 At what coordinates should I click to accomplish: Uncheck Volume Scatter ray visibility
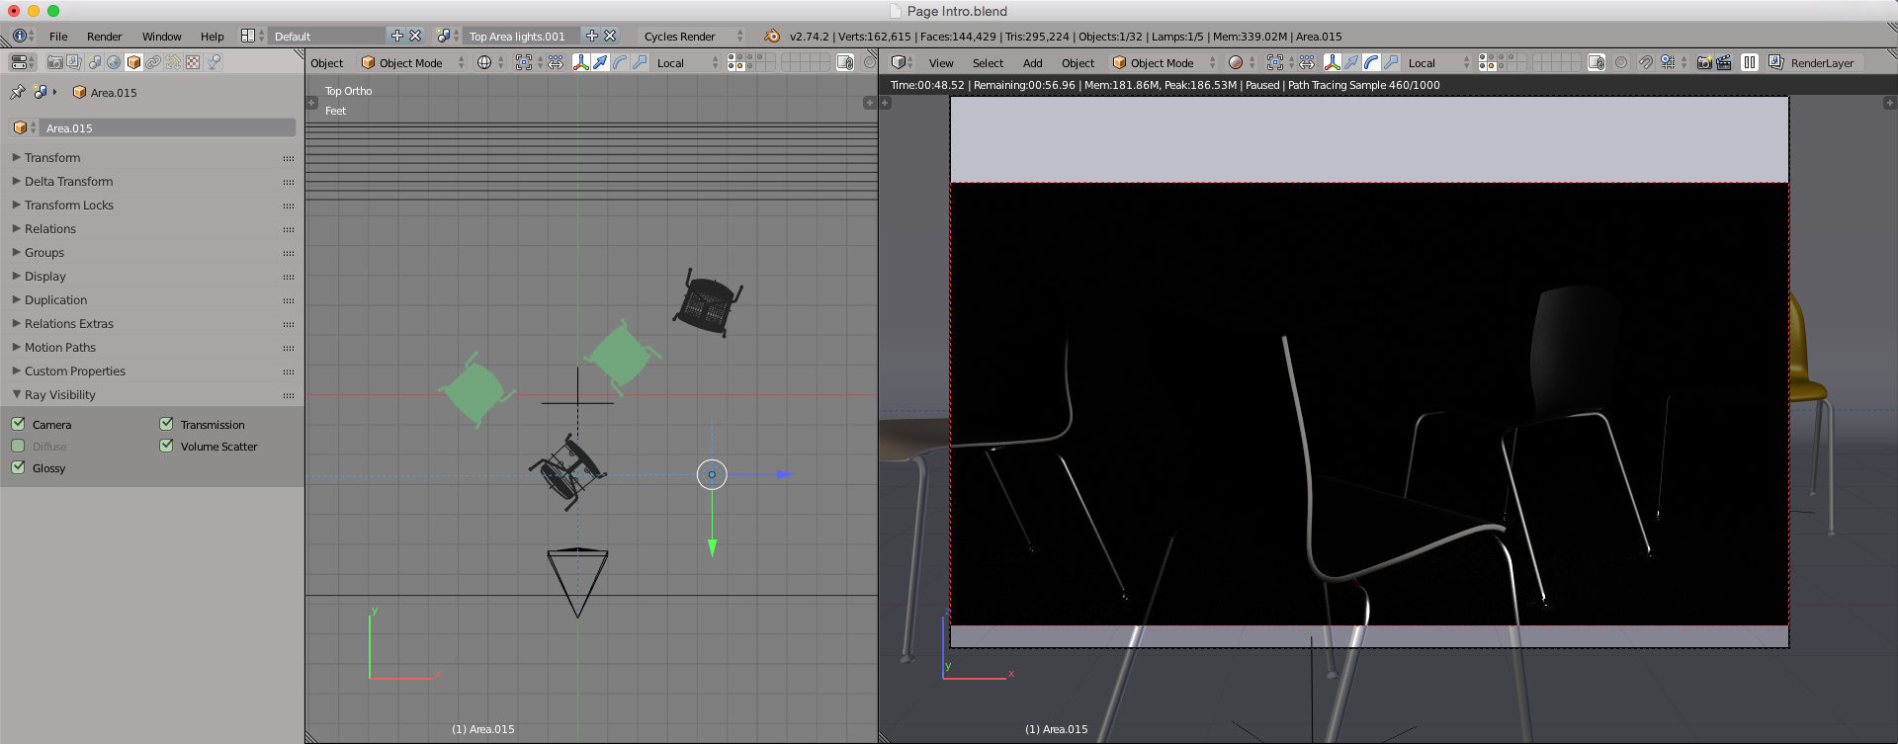coord(166,446)
